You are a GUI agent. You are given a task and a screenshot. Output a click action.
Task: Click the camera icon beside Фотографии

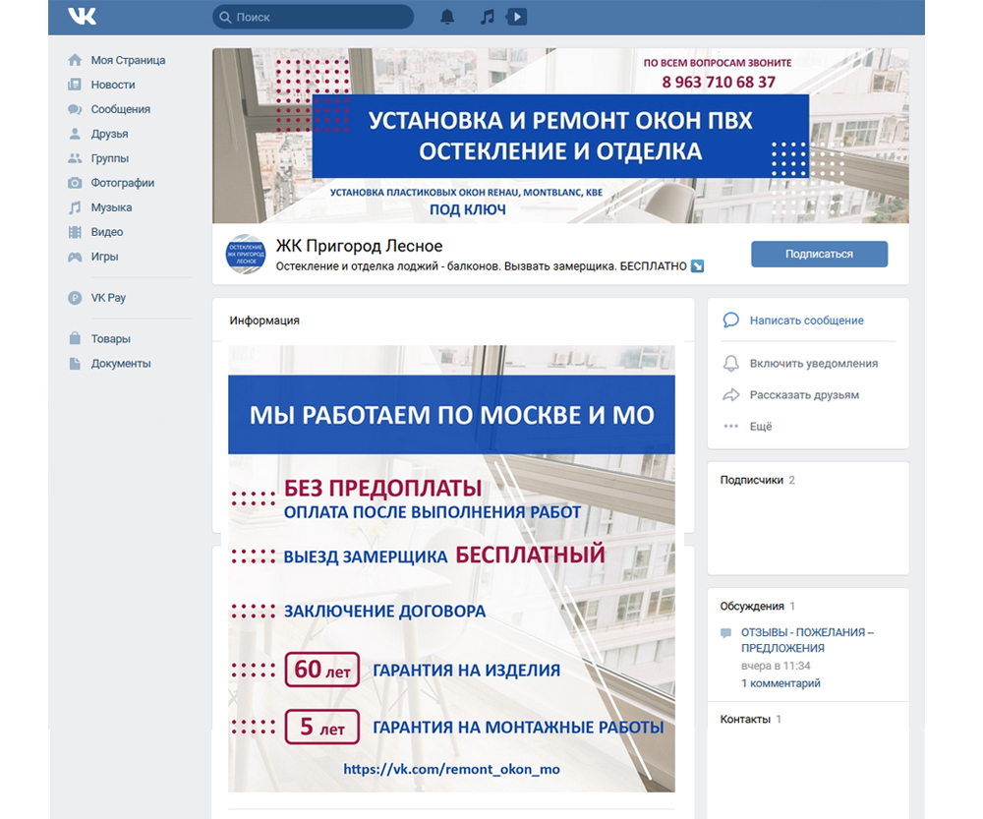pyautogui.click(x=75, y=183)
